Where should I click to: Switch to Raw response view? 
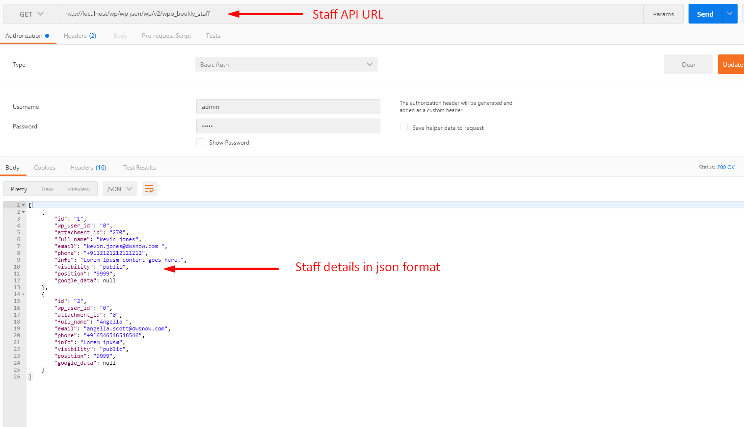click(48, 189)
